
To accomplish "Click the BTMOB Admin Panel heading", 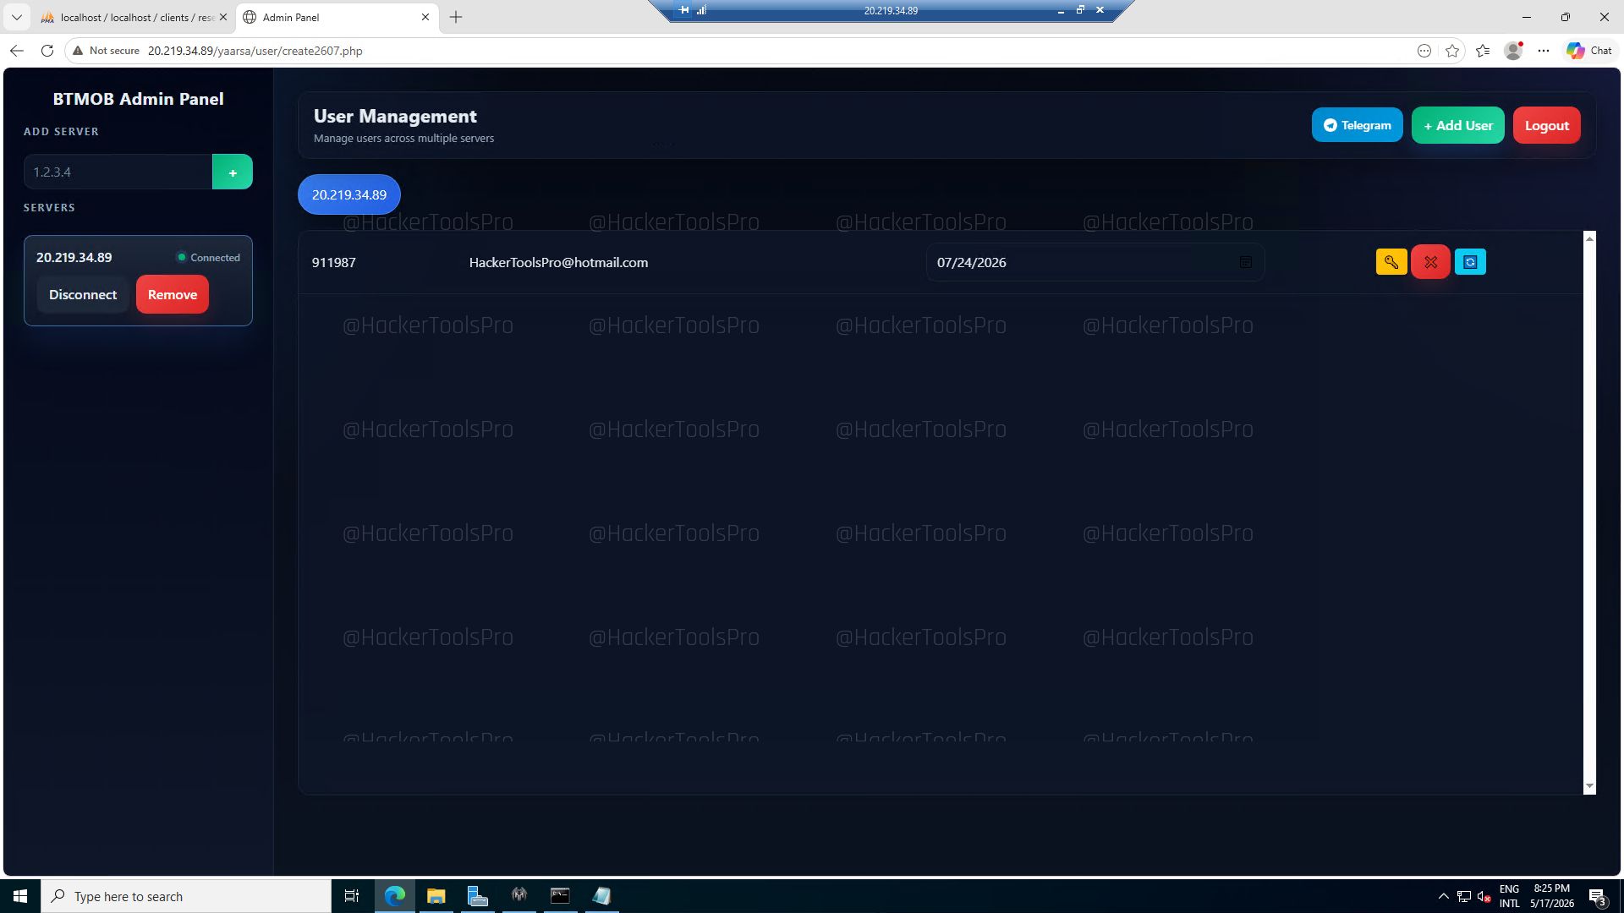I will pos(139,99).
